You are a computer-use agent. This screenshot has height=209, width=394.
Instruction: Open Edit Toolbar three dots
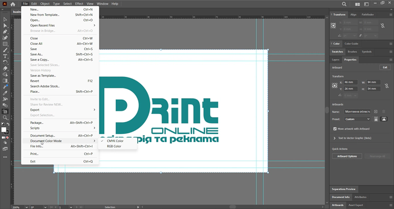click(x=5, y=157)
